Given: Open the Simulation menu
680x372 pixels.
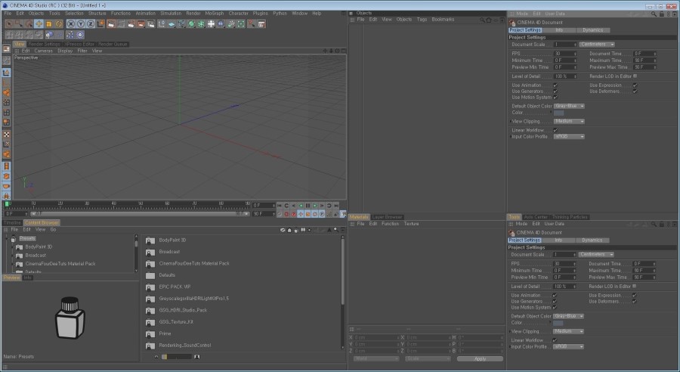Looking at the screenshot, I should click(x=171, y=14).
